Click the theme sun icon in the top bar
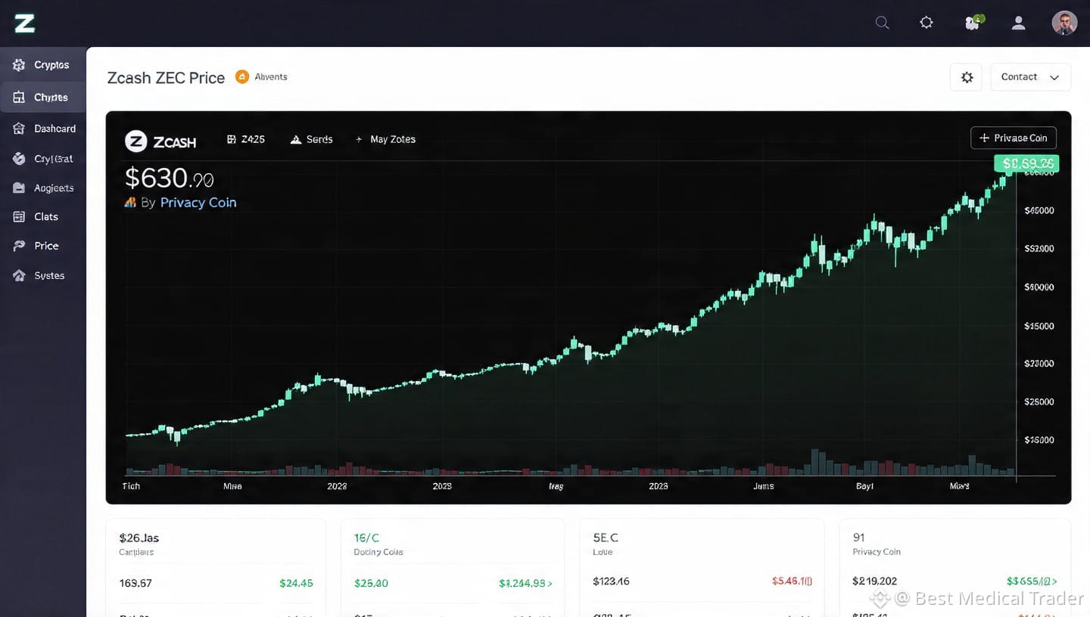The height and width of the screenshot is (617, 1090). (x=926, y=23)
